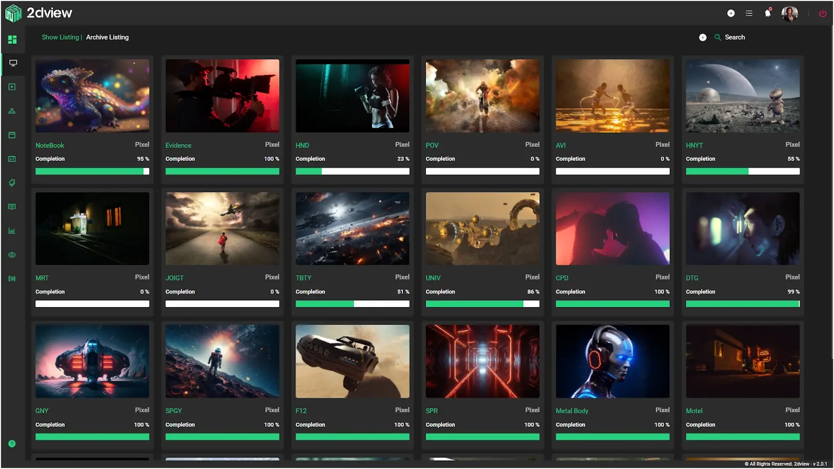
Task: Click the green search magnifier icon
Action: [x=718, y=37]
